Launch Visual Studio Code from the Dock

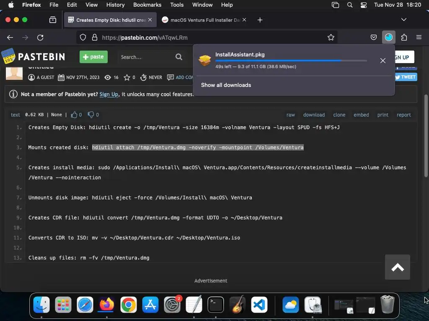point(259,305)
